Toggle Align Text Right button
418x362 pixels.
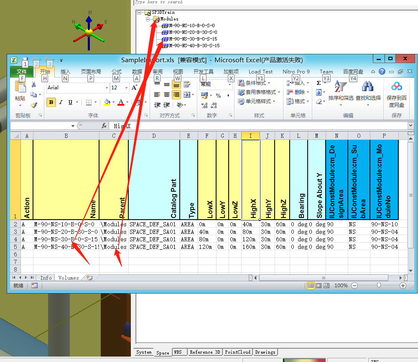[x=176, y=94]
